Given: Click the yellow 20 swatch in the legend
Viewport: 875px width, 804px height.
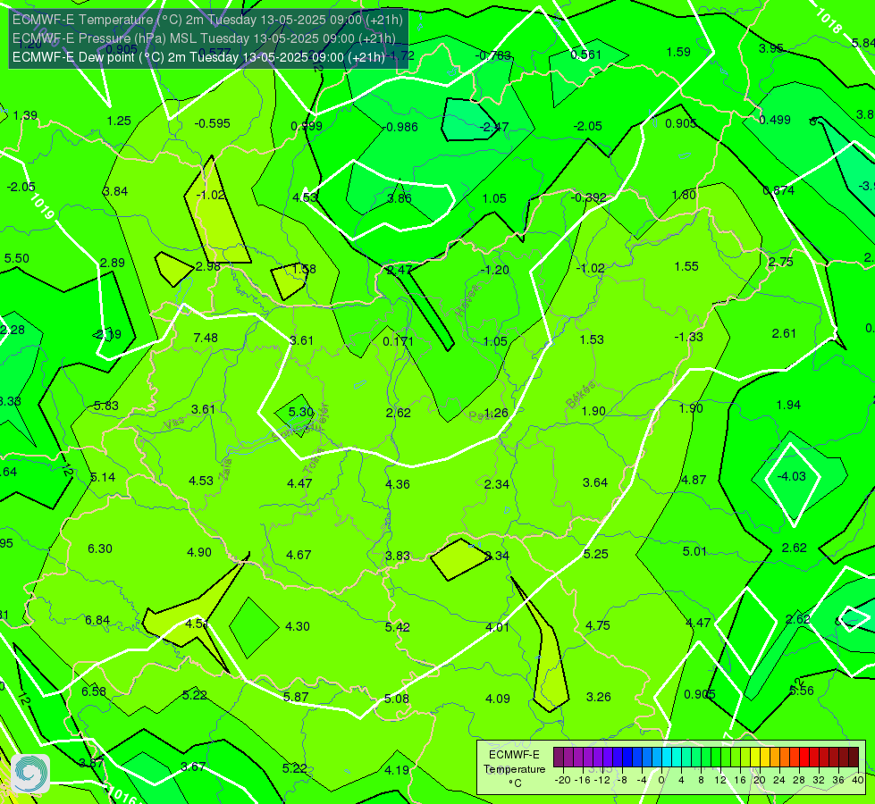Looking at the screenshot, I should tap(755, 758).
